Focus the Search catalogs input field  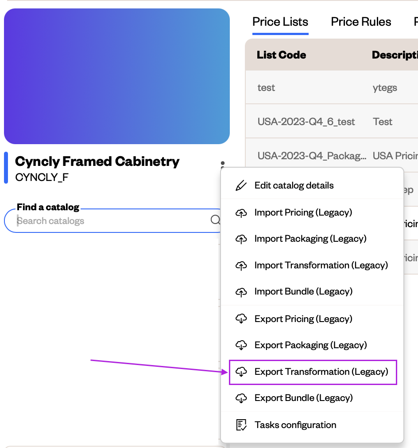coord(113,221)
